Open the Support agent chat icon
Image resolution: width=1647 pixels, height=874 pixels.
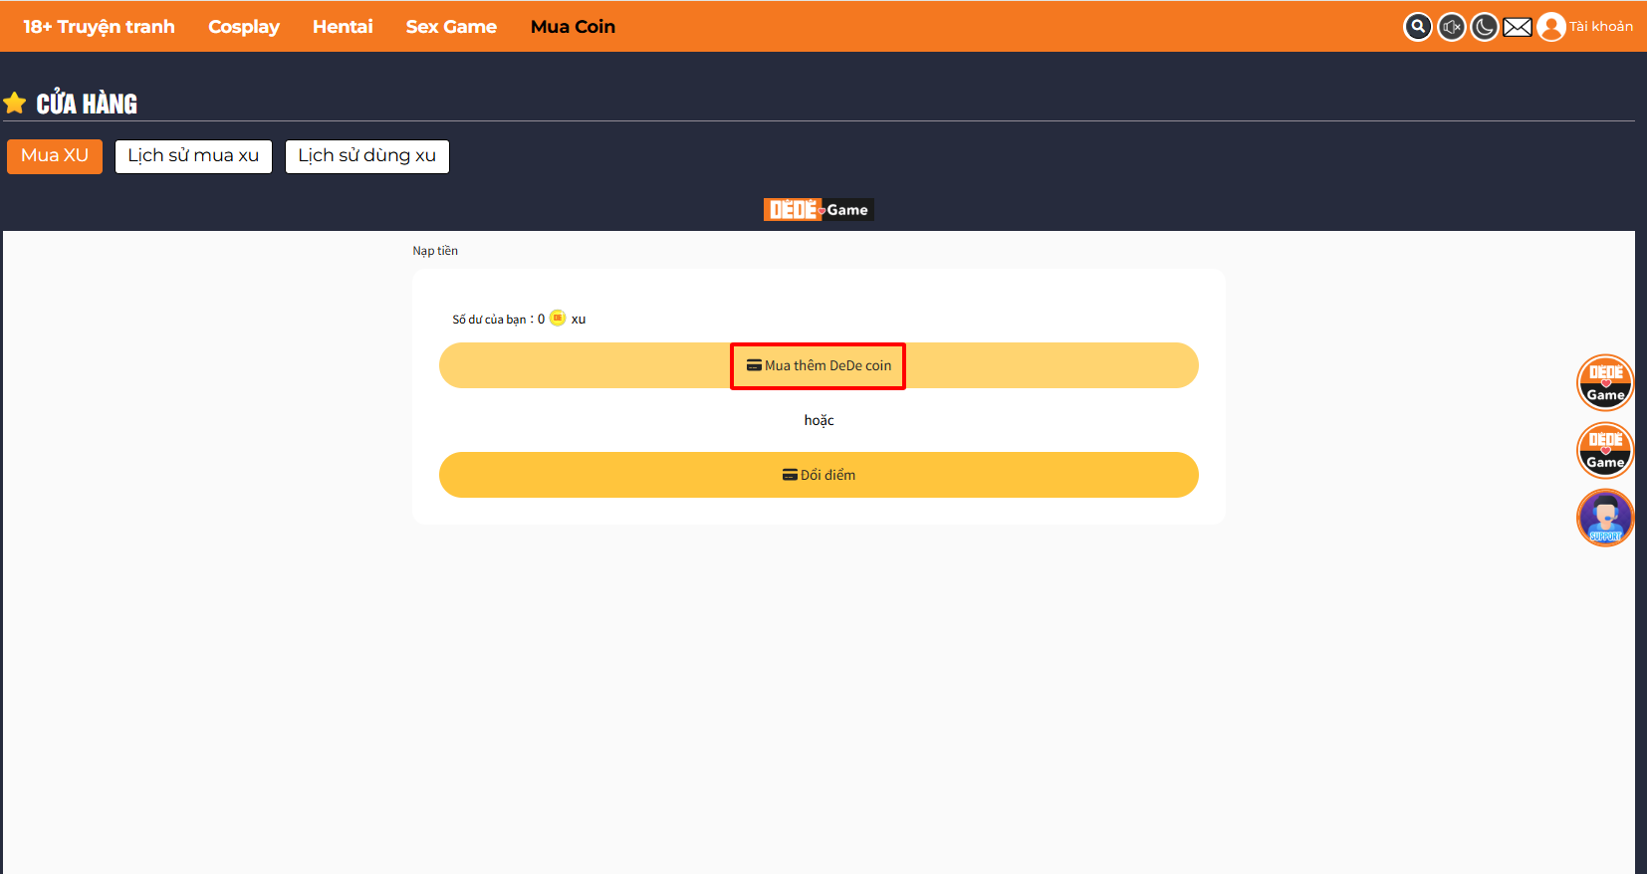pos(1605,518)
